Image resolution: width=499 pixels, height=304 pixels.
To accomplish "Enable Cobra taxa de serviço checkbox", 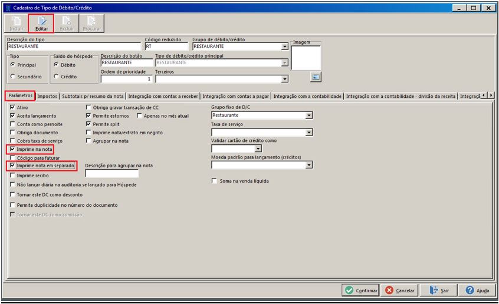I will (12, 140).
